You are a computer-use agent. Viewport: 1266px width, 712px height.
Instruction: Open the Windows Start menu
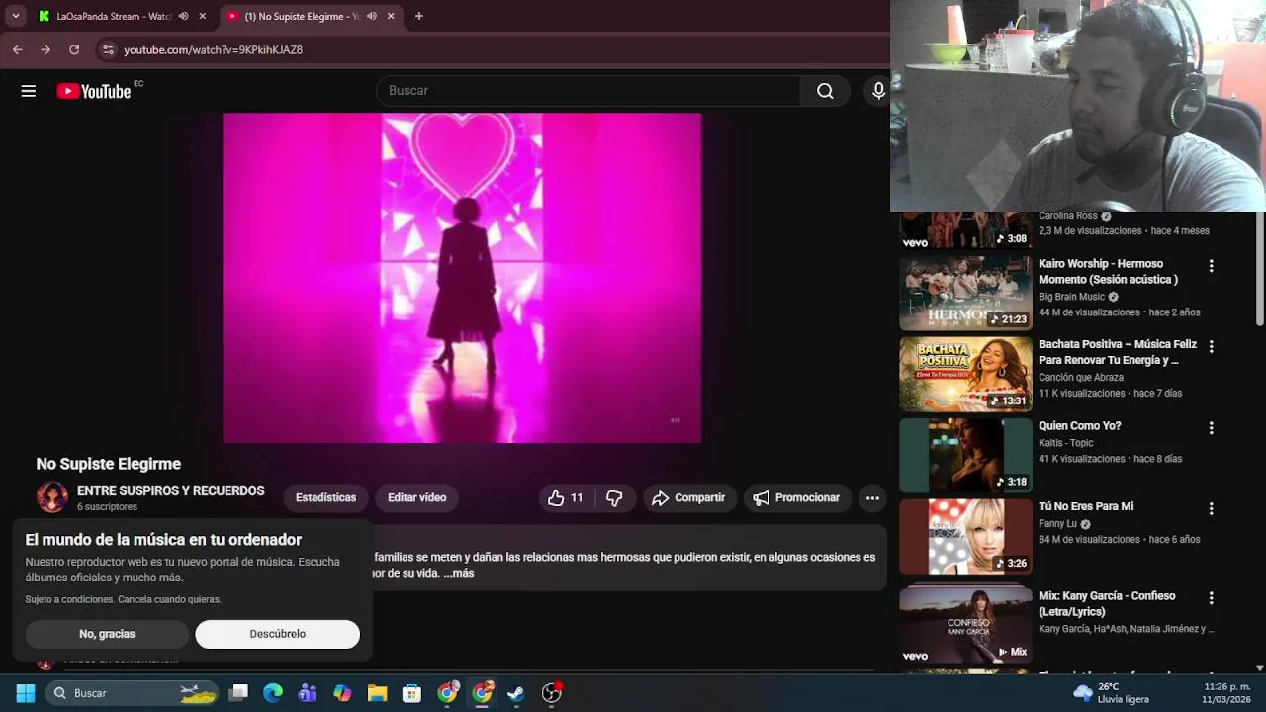click(26, 693)
